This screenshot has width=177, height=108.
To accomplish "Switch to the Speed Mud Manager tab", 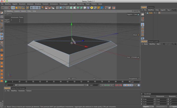I will pyautogui.click(x=18, y=88).
